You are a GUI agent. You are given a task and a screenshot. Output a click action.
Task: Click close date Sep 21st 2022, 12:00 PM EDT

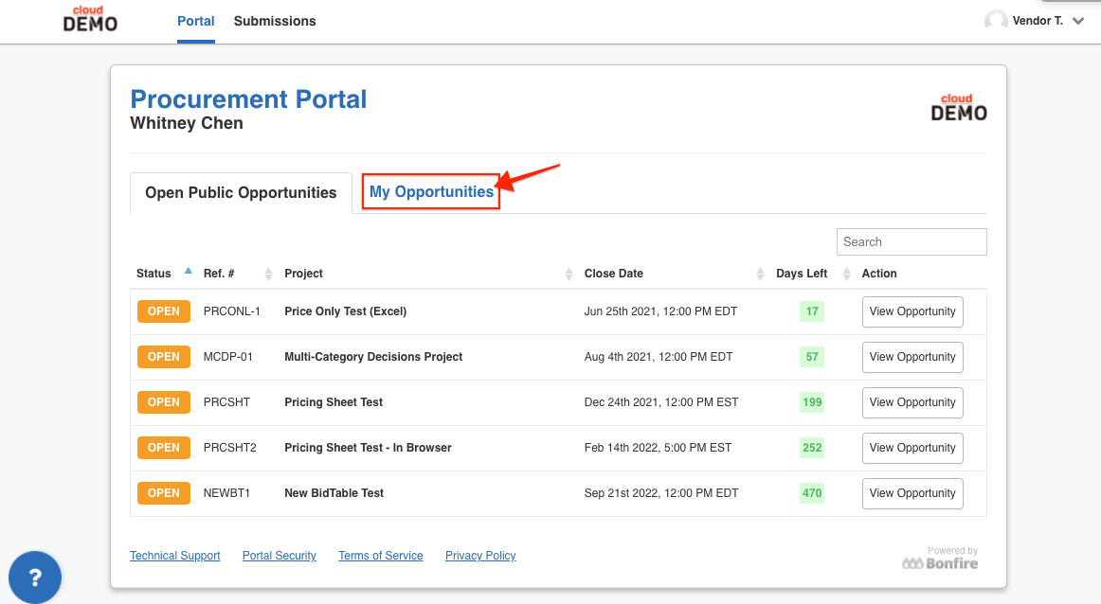661,493
